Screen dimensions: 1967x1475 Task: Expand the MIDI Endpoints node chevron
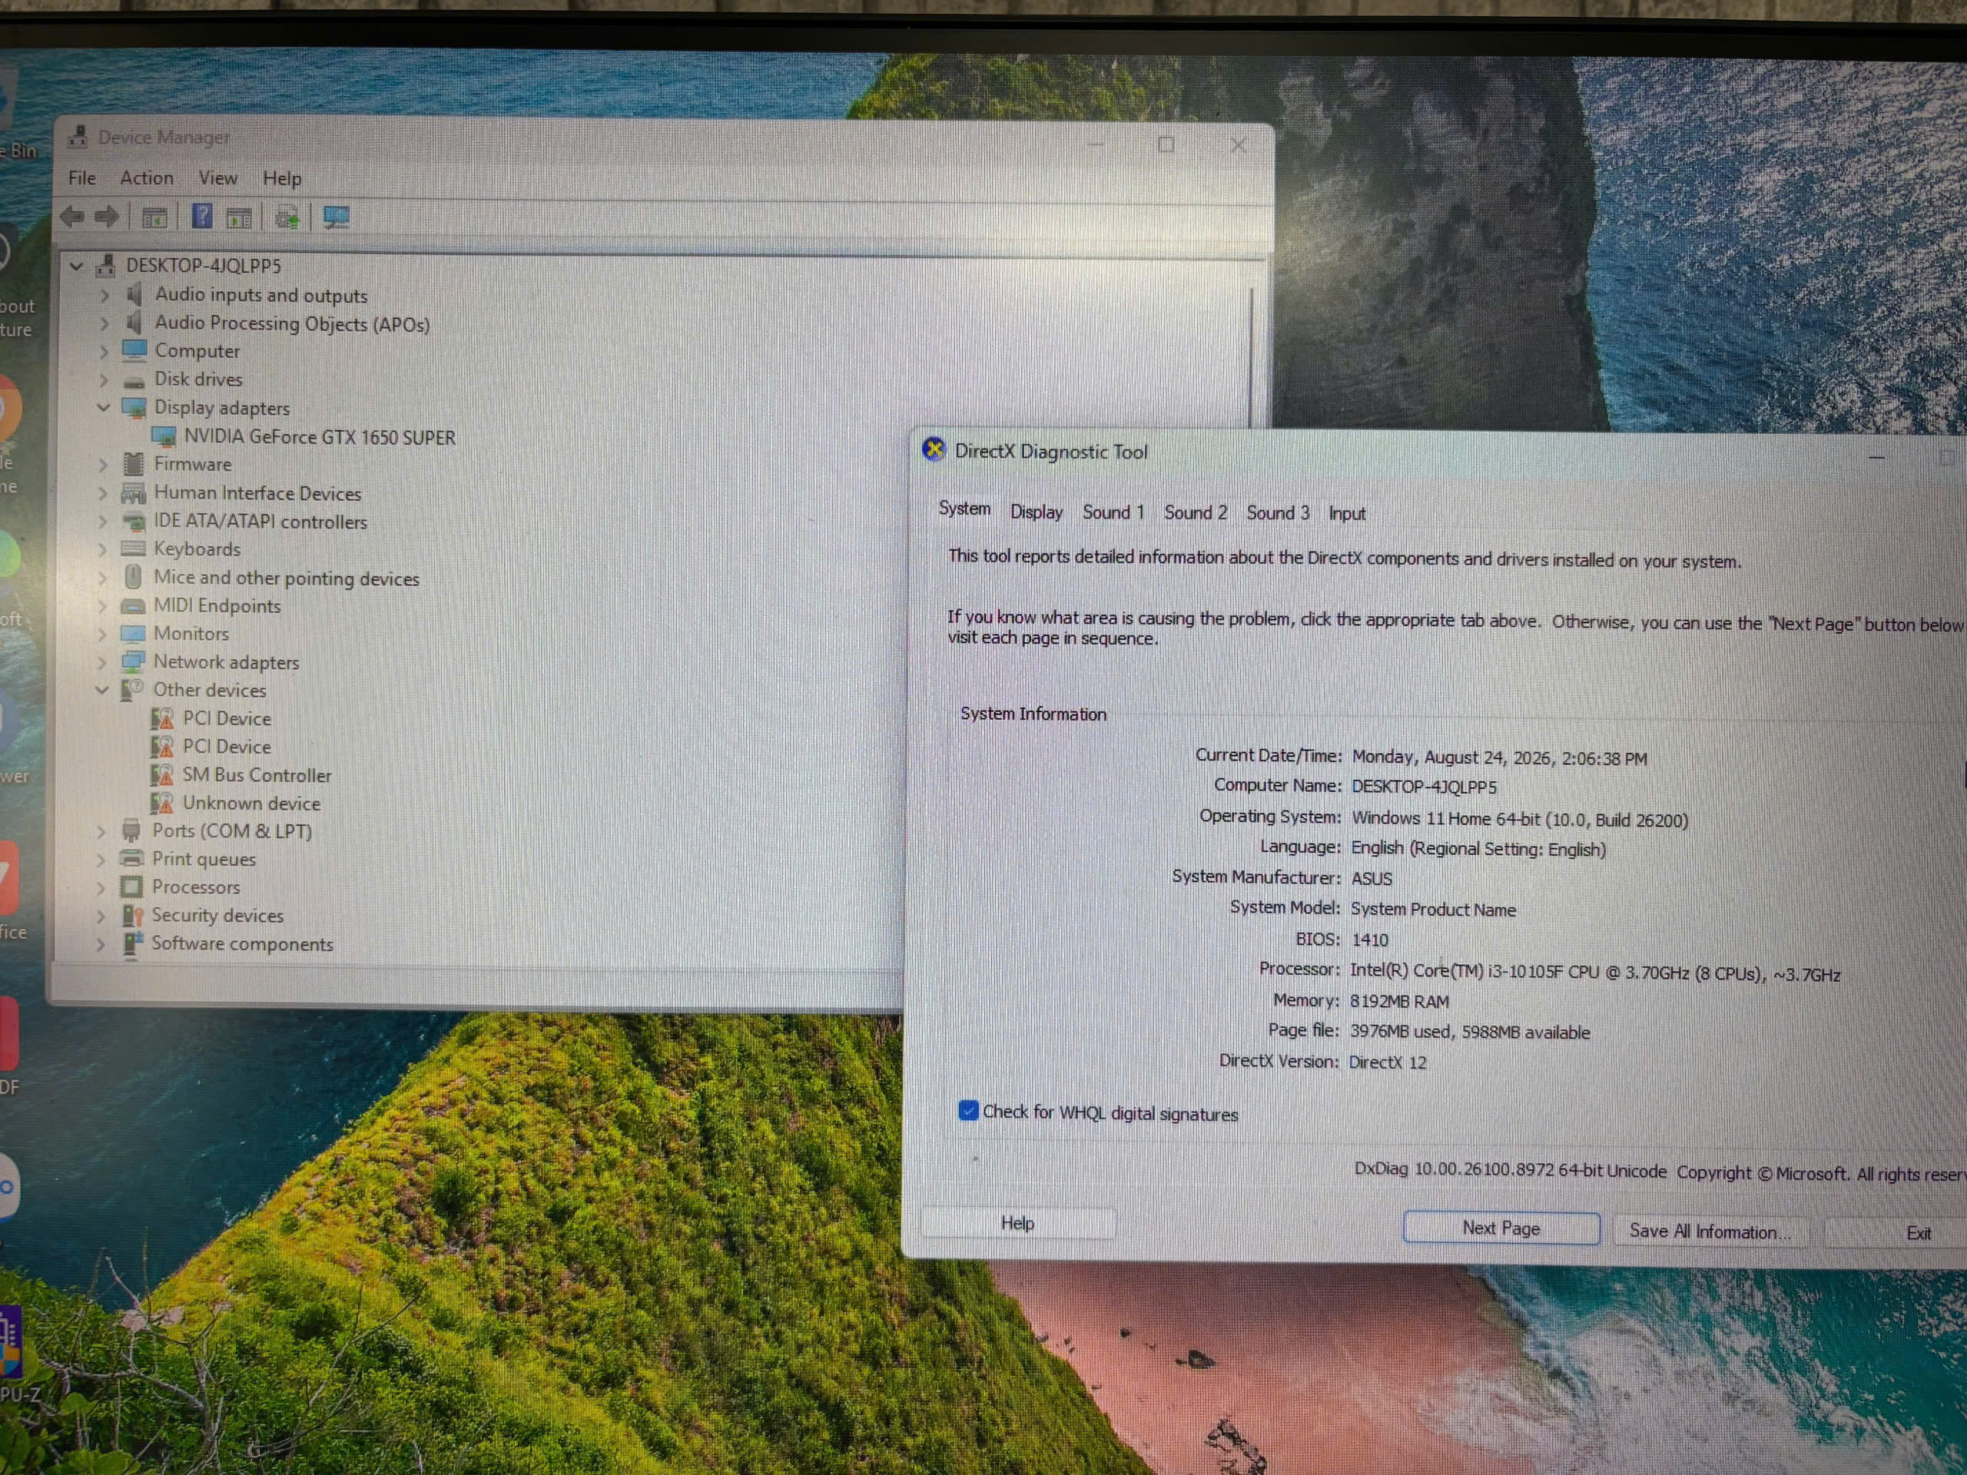click(102, 605)
